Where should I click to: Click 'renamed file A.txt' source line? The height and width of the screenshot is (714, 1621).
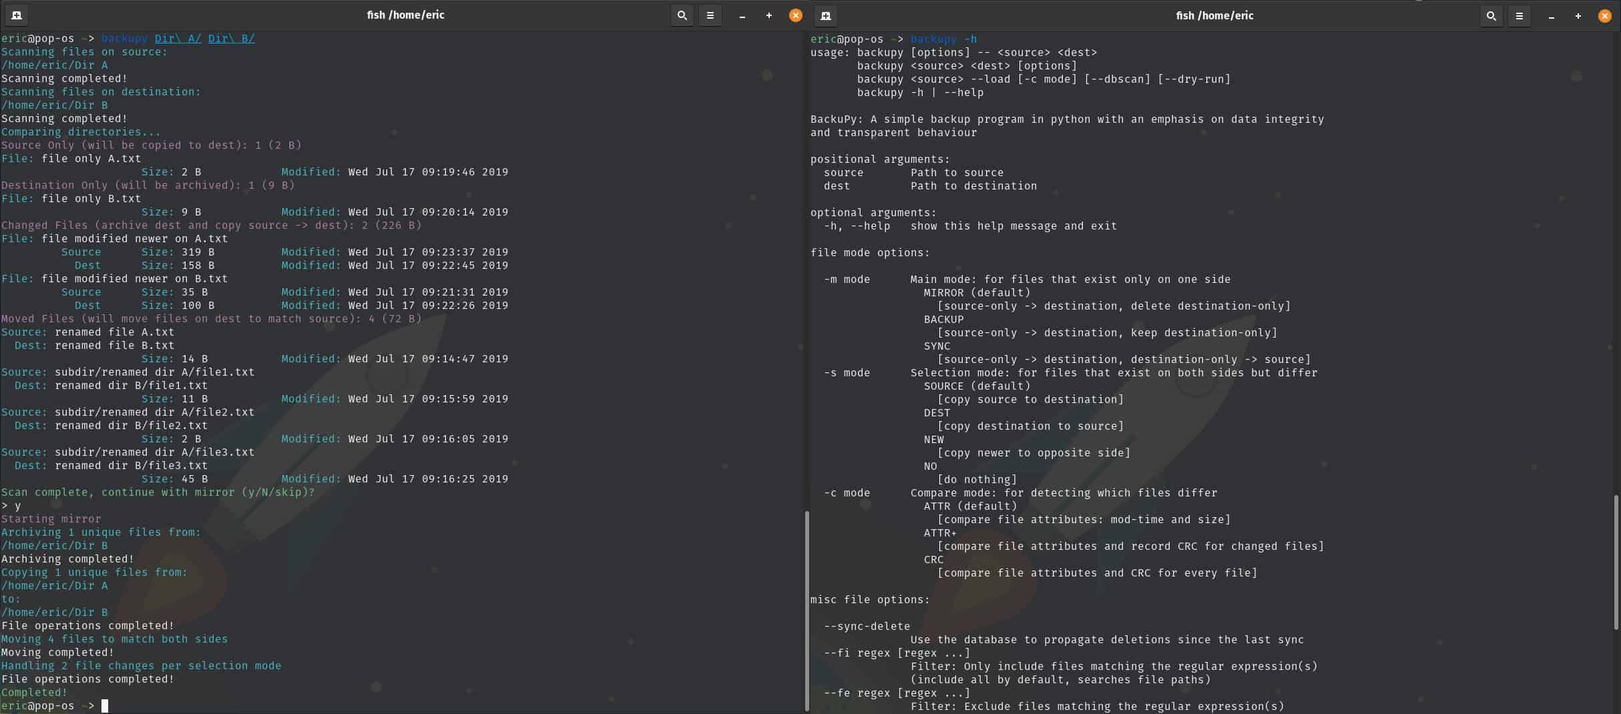[x=114, y=332]
